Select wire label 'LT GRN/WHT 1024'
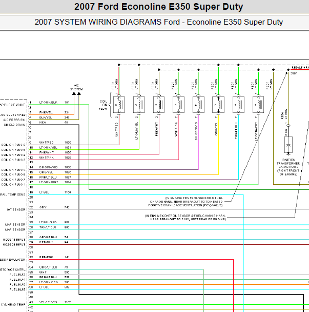This screenshot has height=312, width=309. 55,182
